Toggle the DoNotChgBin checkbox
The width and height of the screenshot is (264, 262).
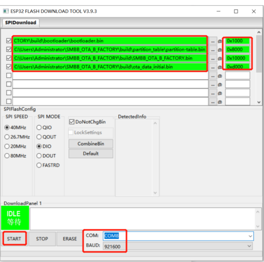coord(72,121)
